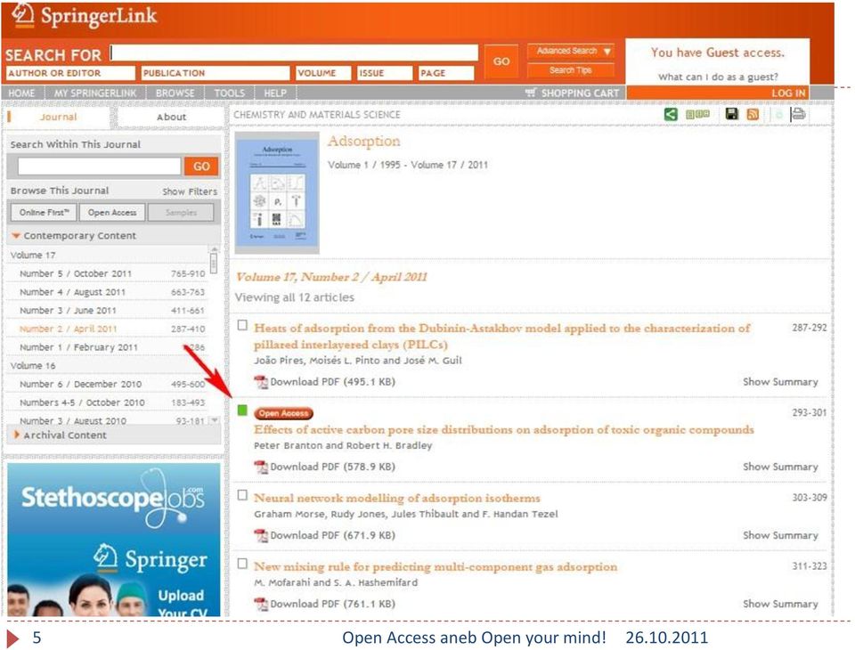Click PDF icon for 671.9 KB download
This screenshot has height=650, width=855.
pos(261,535)
